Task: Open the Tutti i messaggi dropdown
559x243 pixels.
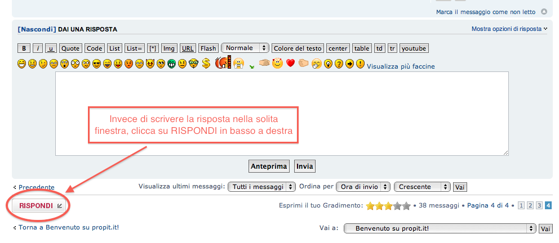Action: click(x=261, y=187)
